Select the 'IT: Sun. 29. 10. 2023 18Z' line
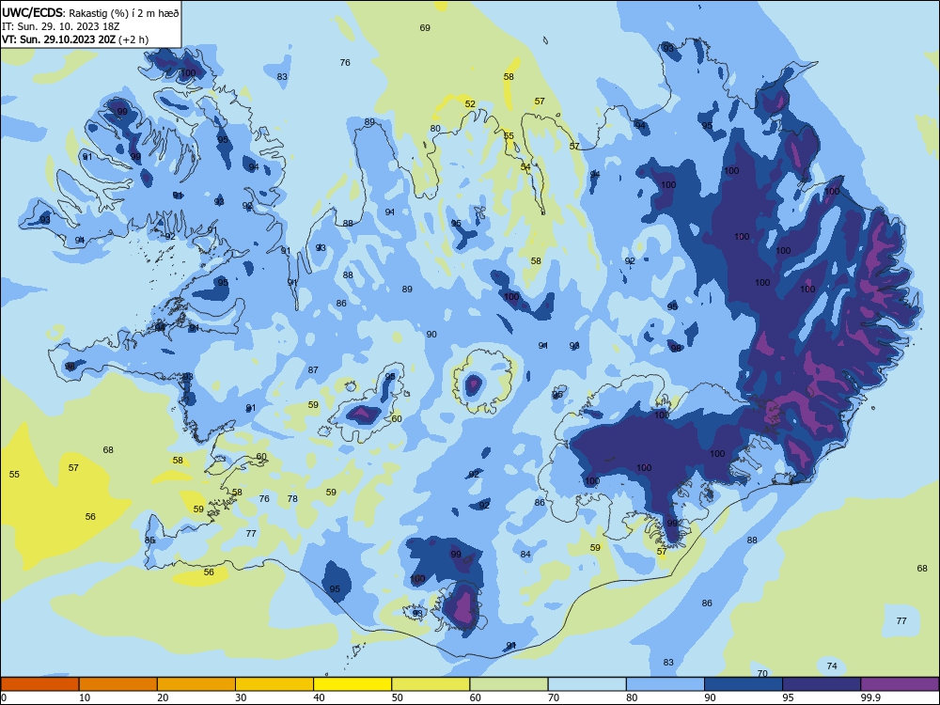The width and height of the screenshot is (940, 705). 60,26
